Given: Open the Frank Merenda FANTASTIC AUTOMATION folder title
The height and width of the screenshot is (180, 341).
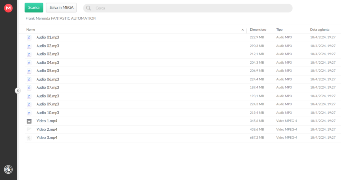Looking at the screenshot, I should tap(61, 18).
